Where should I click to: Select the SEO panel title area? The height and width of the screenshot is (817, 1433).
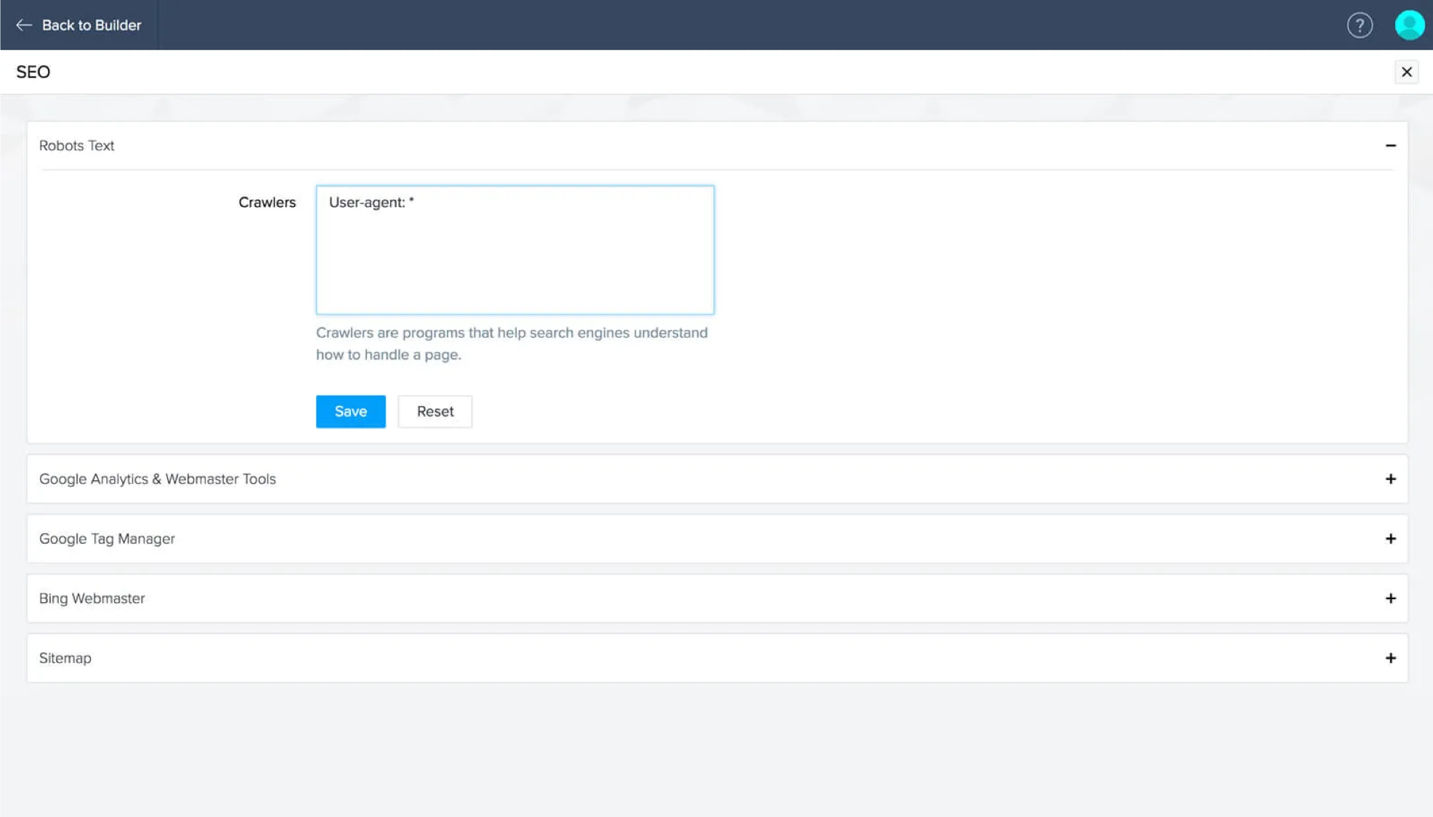point(33,72)
